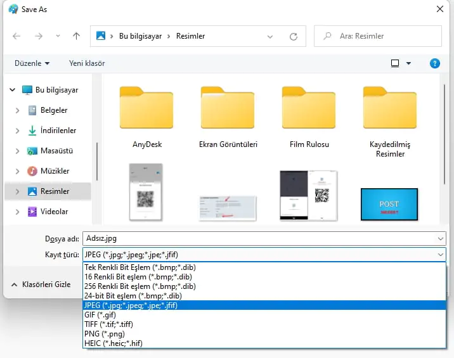Viewport: 454px width, 358px height.
Task: Open the view layout options dropdown
Action: (408, 63)
